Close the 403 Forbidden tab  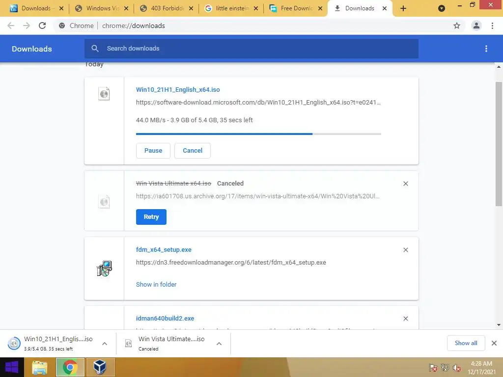(191, 8)
